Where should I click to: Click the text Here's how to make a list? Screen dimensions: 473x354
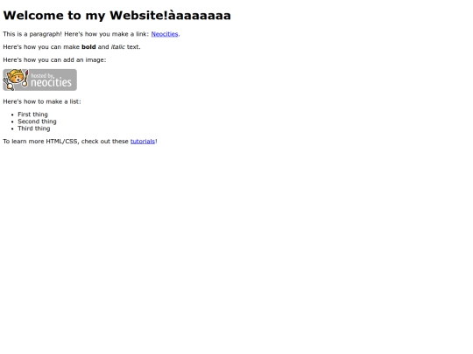pos(42,101)
